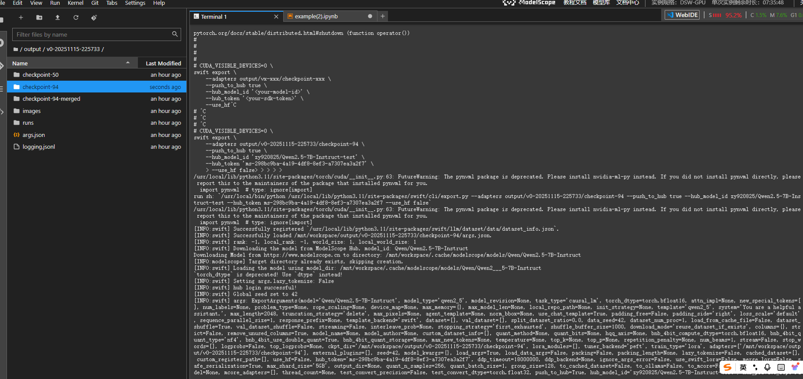
Task: Select the images folder name
Action: (x=31, y=111)
